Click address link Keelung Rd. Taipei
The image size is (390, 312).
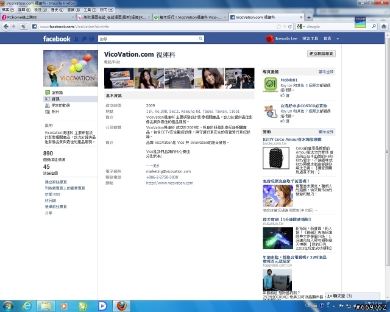(193, 112)
